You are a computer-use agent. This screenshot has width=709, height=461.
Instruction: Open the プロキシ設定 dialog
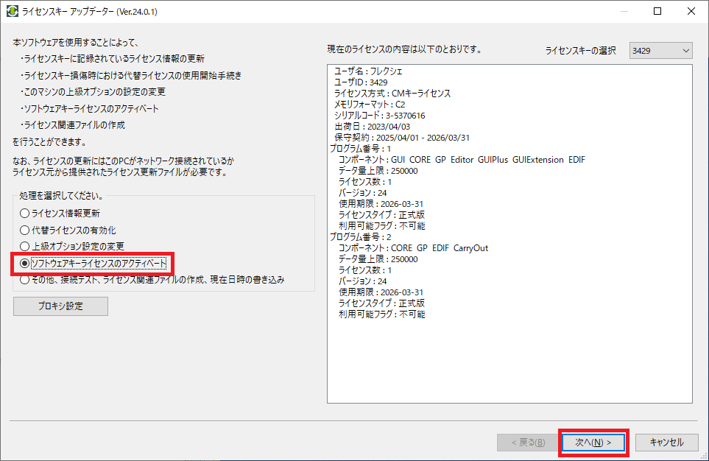[x=60, y=306]
